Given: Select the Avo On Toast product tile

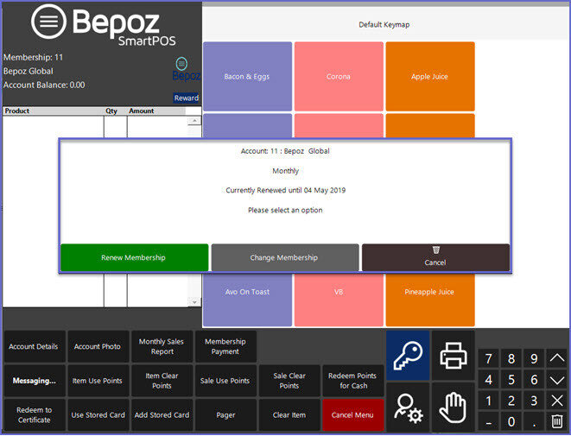Looking at the screenshot, I should click(247, 300).
